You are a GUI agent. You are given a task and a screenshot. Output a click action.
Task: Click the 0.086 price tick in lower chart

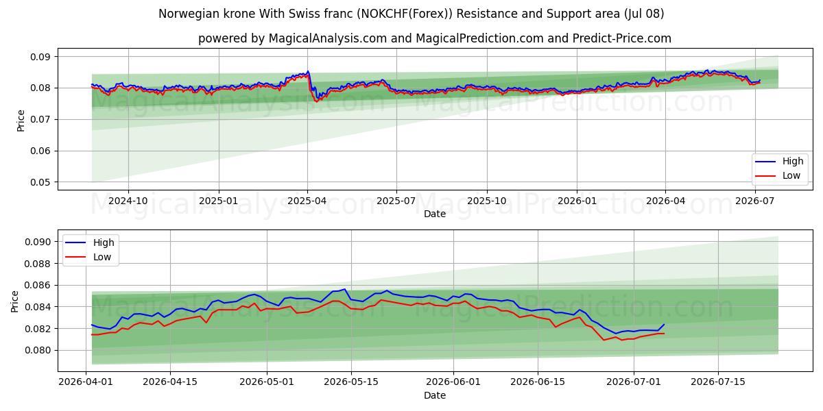point(38,285)
